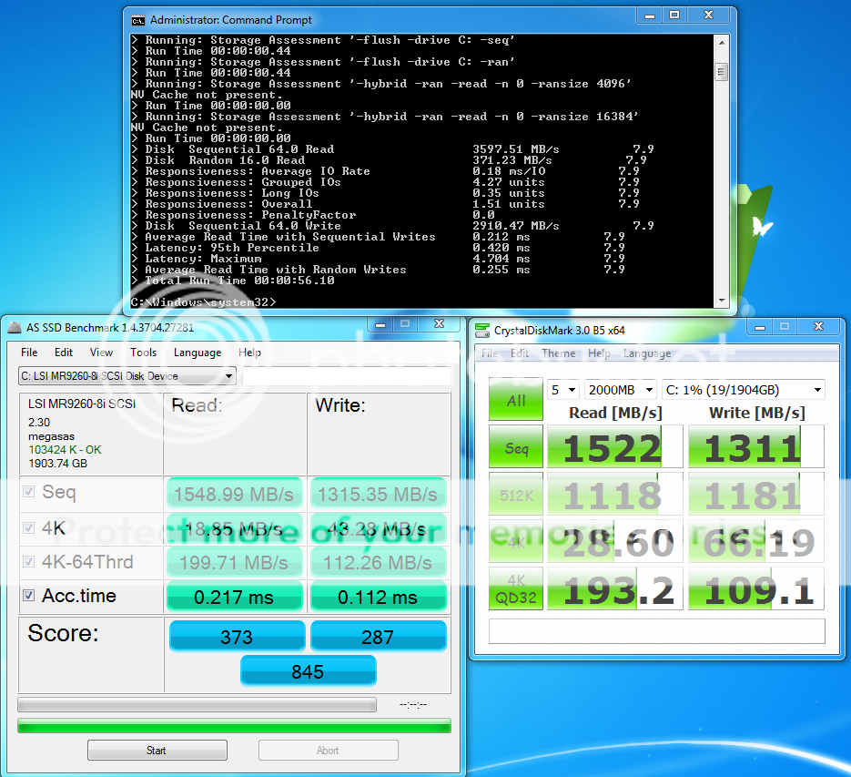Screen dimensions: 851x777
Task: Minimize the Command Prompt window
Action: click(650, 15)
